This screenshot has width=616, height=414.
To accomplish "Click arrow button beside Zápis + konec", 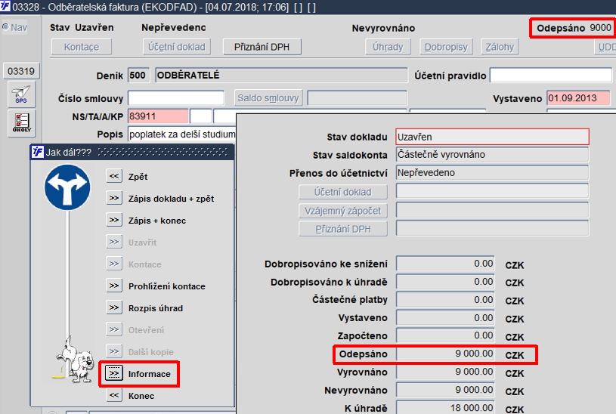I will 114,221.
